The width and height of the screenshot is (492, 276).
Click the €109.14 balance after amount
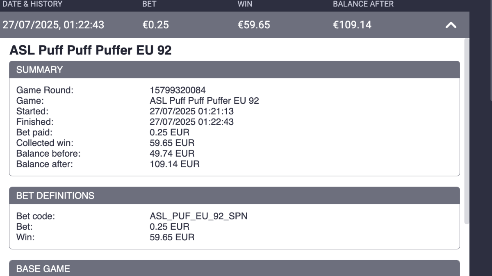point(352,25)
